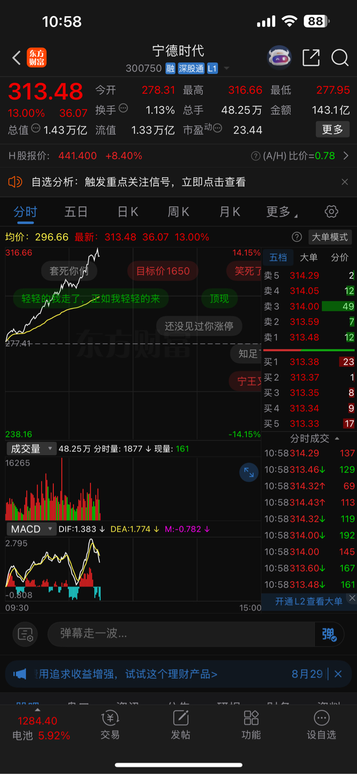Tap the chart help question mark icon
Screen dimensions: 357x774
(x=297, y=237)
